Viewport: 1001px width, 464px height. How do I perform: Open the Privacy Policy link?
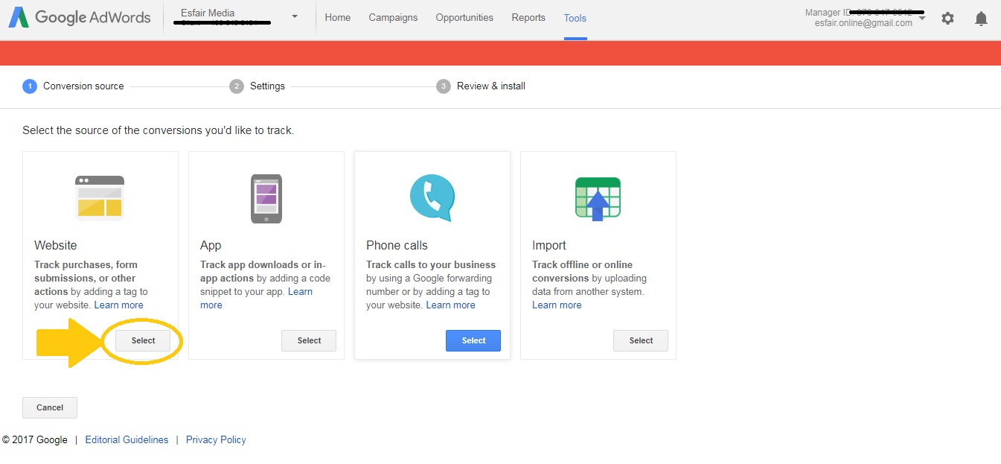tap(216, 440)
